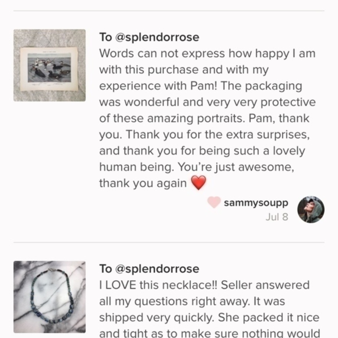The height and width of the screenshot is (338, 338).
Task: Click the red heart emoji ending the first review
Action: [198, 183]
